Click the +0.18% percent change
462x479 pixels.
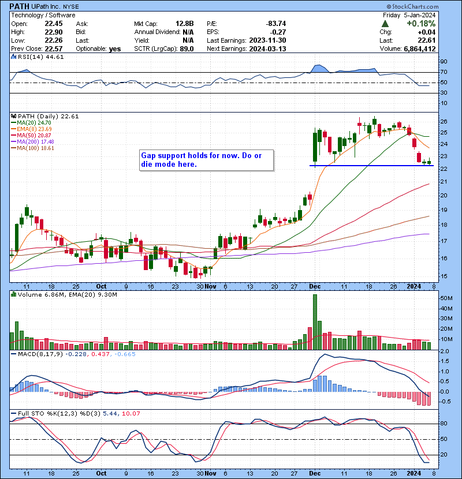point(421,24)
